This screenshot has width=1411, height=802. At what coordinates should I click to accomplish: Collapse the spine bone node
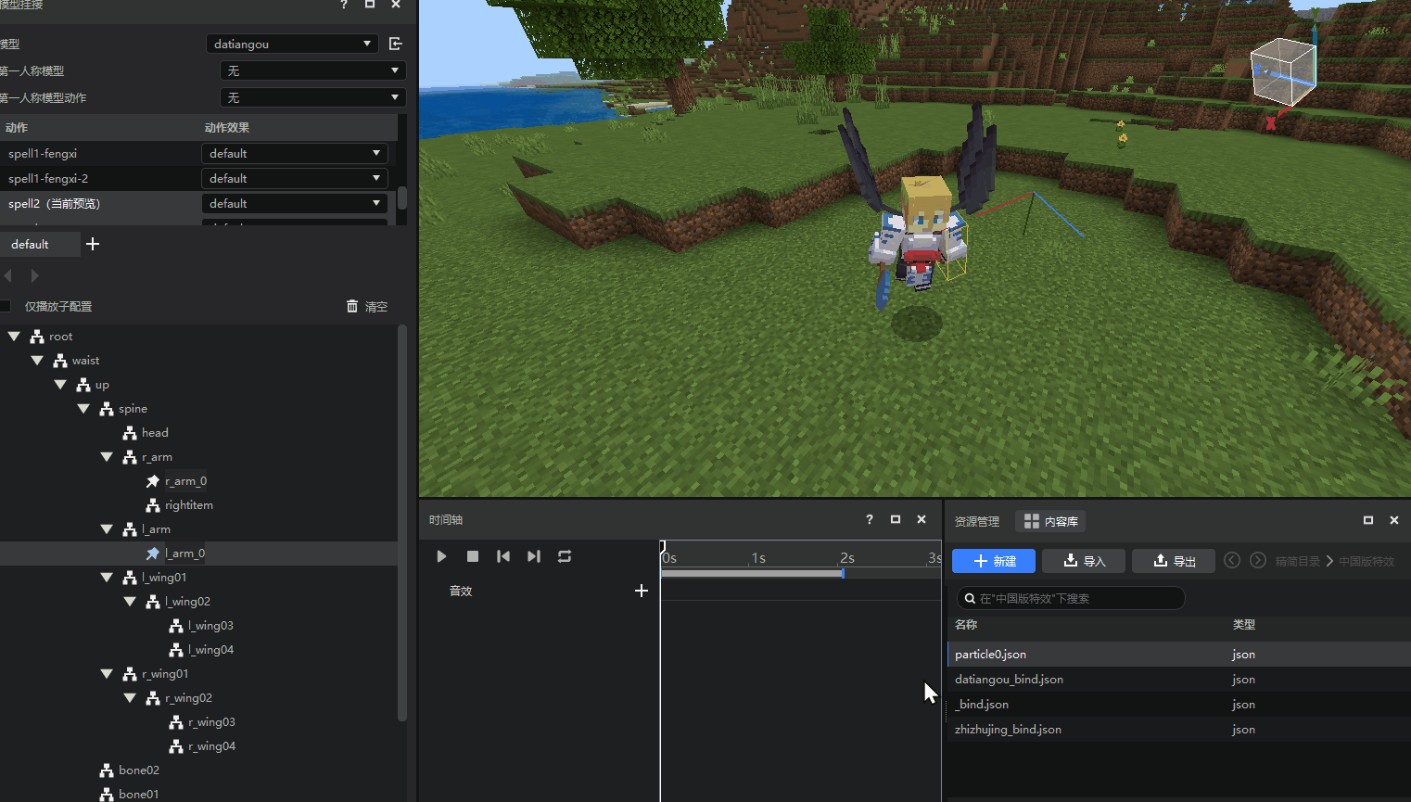83,409
